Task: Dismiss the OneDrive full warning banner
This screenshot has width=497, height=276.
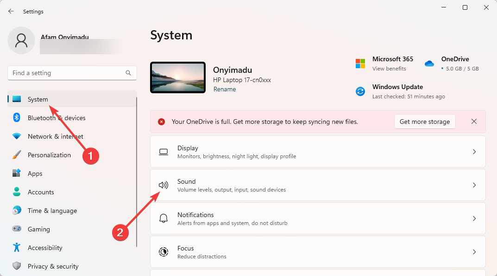Action: (x=474, y=122)
